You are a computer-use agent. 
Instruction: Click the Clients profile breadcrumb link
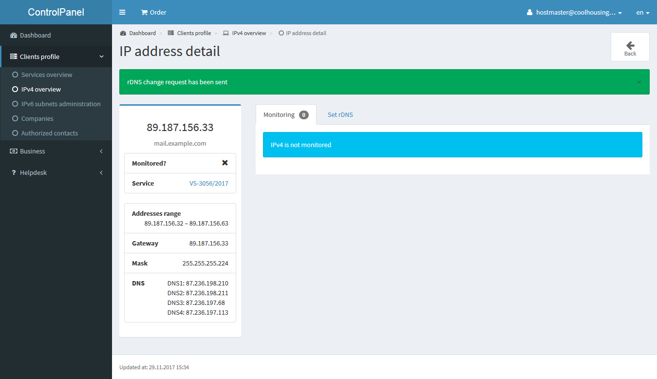pos(194,33)
